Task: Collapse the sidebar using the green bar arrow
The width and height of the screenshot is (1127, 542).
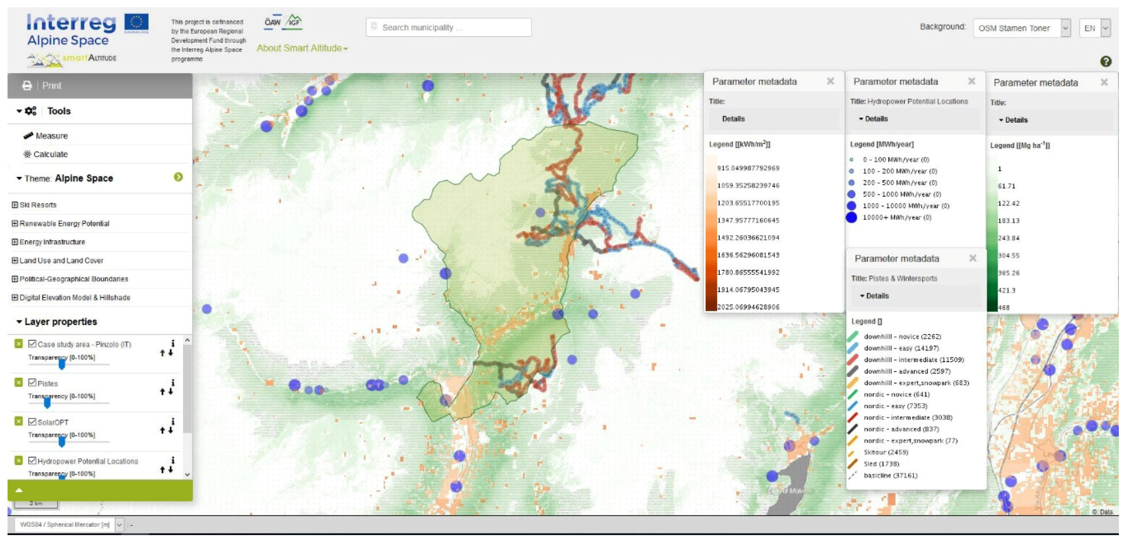Action: tap(19, 490)
